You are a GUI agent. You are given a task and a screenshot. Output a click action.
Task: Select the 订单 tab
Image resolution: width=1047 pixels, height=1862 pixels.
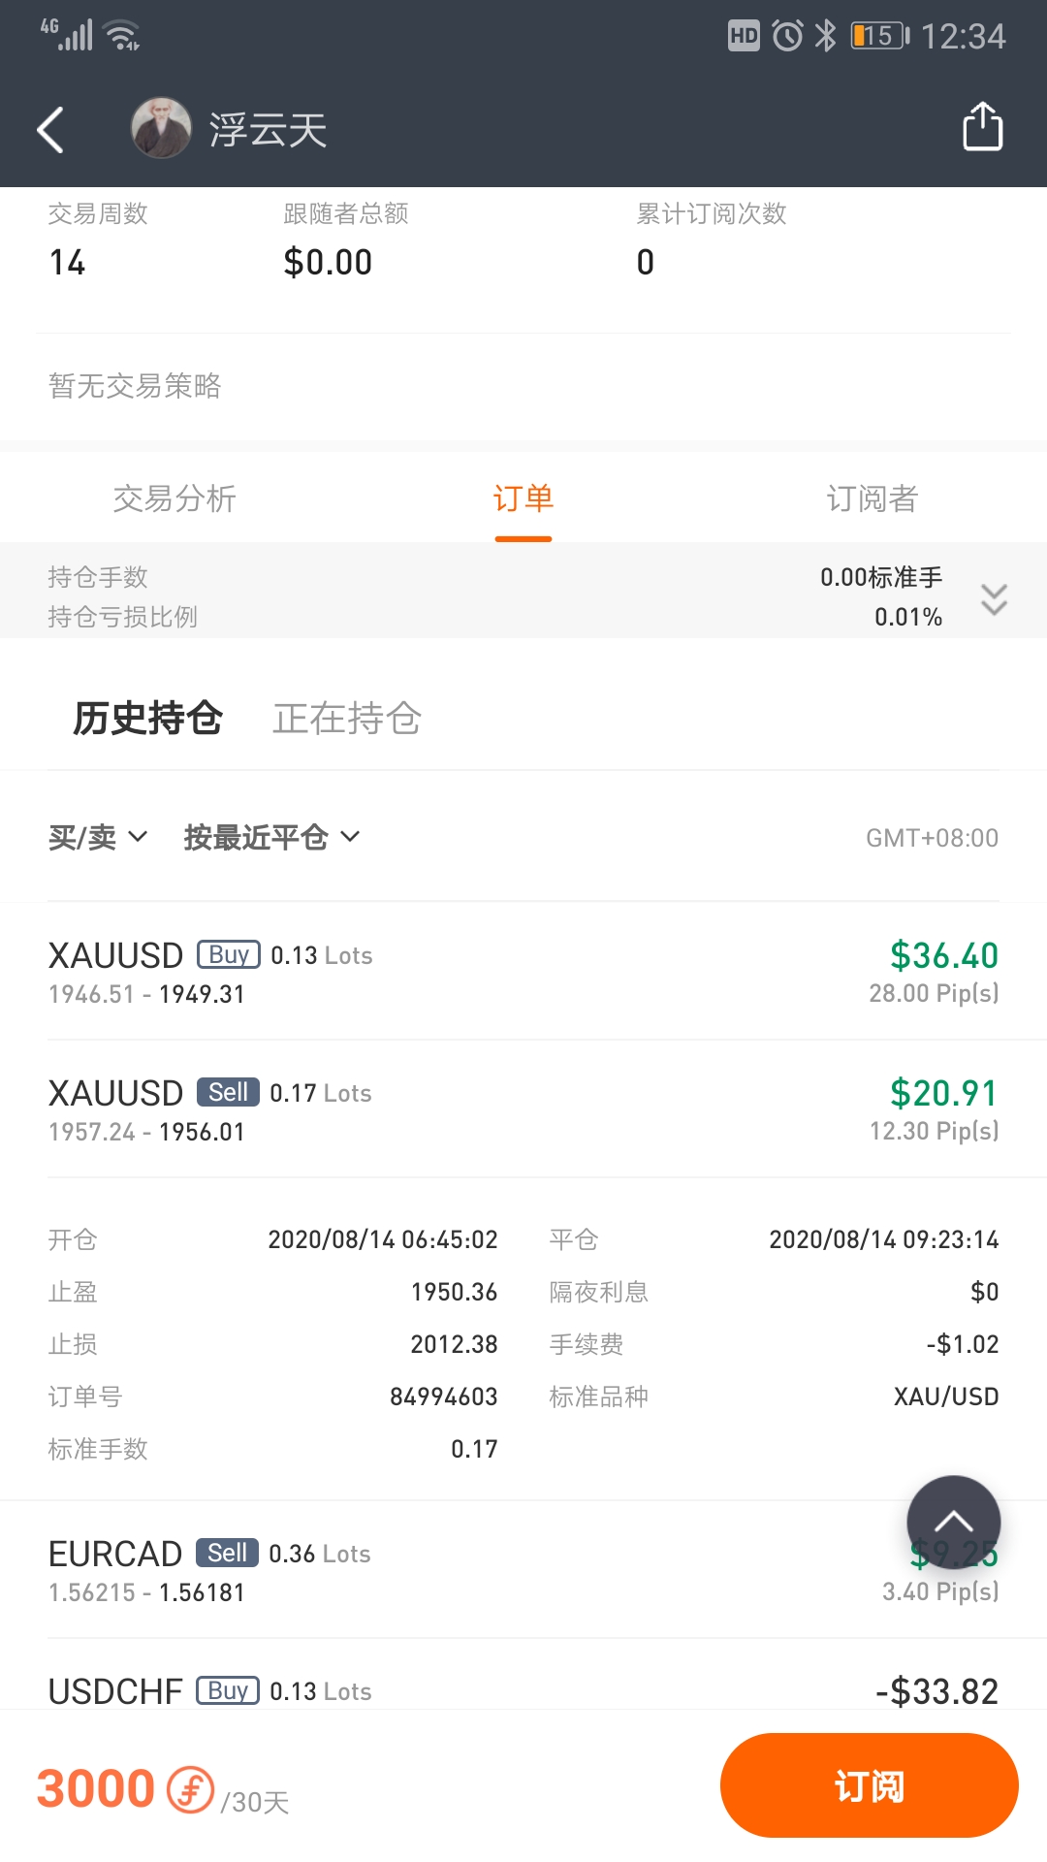click(x=523, y=498)
